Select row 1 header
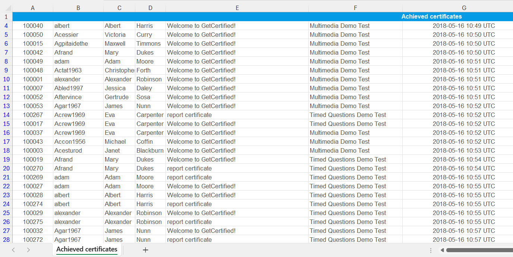The image size is (513, 257). coord(6,17)
